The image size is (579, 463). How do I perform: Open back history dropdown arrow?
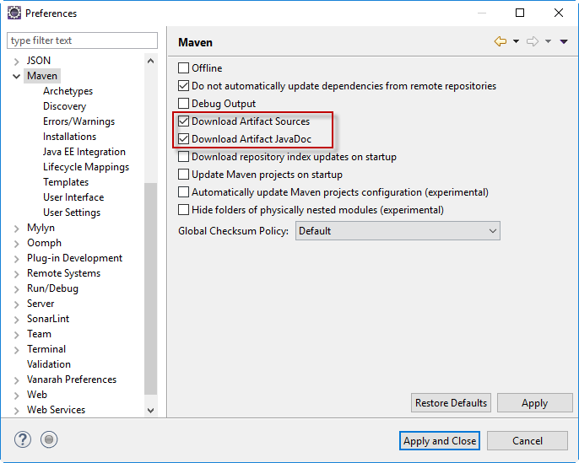pyautogui.click(x=516, y=41)
